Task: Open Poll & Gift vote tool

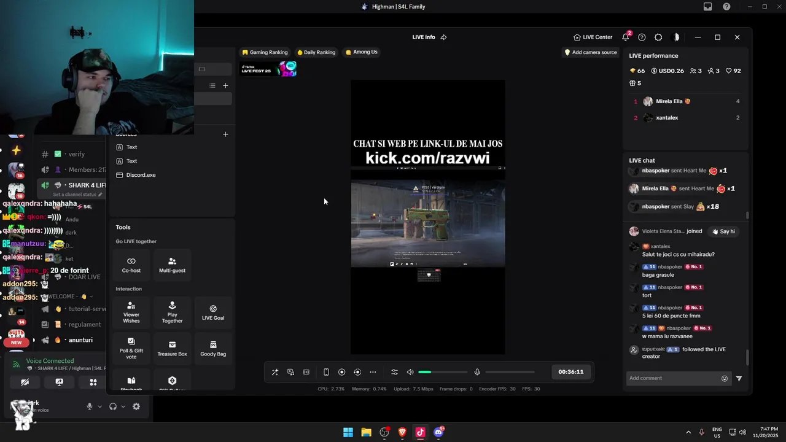Action: click(131, 348)
